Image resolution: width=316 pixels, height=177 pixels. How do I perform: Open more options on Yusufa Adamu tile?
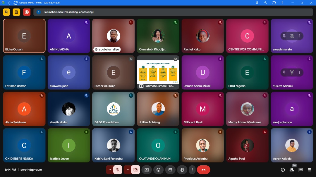pyautogui.click(x=300, y=72)
